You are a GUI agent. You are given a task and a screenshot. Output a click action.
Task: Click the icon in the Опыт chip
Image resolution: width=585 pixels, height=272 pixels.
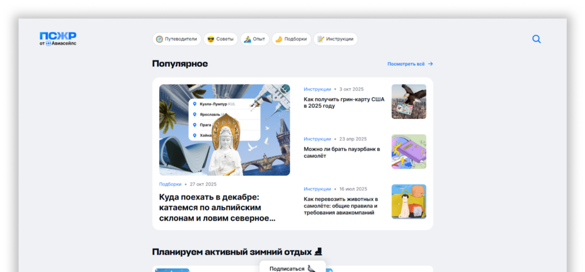(x=247, y=39)
